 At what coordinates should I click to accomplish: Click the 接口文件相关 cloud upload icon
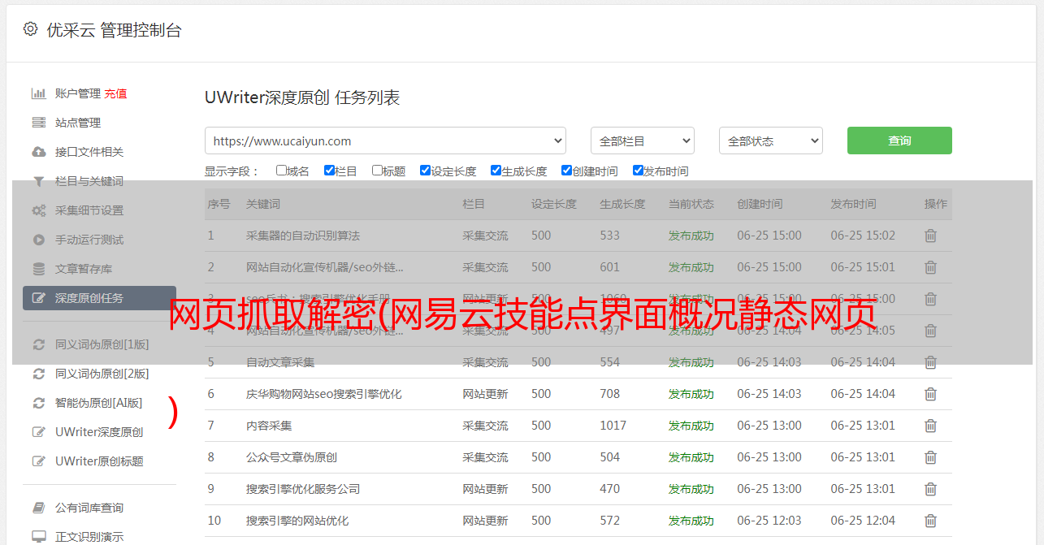pos(38,152)
